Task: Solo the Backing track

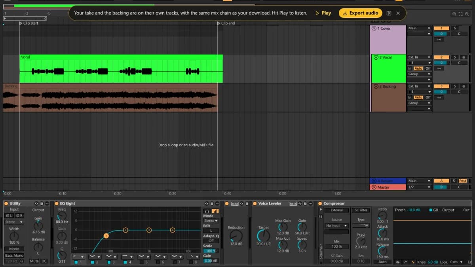Action: click(x=454, y=86)
